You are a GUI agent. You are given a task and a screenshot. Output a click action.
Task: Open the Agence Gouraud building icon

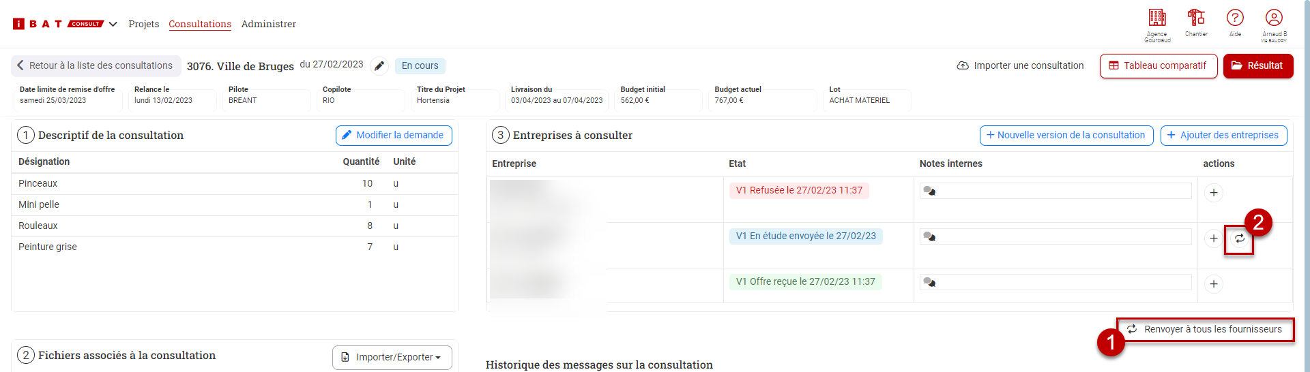point(1157,18)
